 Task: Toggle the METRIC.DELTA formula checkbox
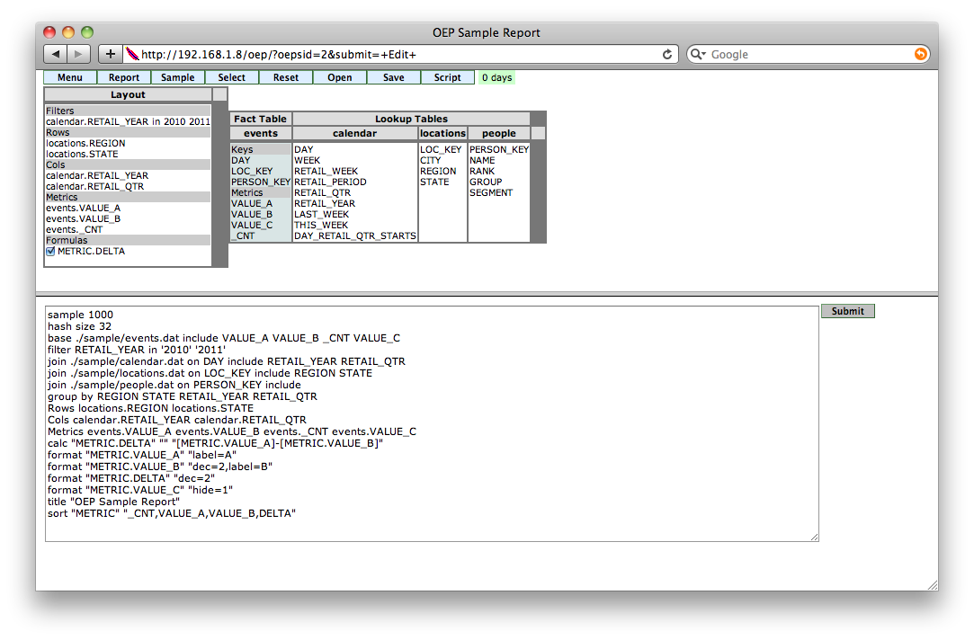(x=51, y=251)
